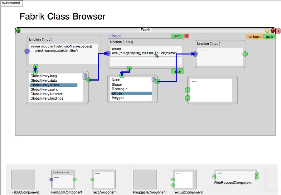Click the green circle in Fabrik title bar
This screenshot has height=195, width=281.
pos(18,31)
